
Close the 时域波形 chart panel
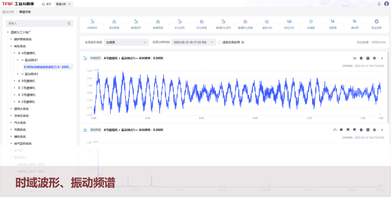point(382,58)
